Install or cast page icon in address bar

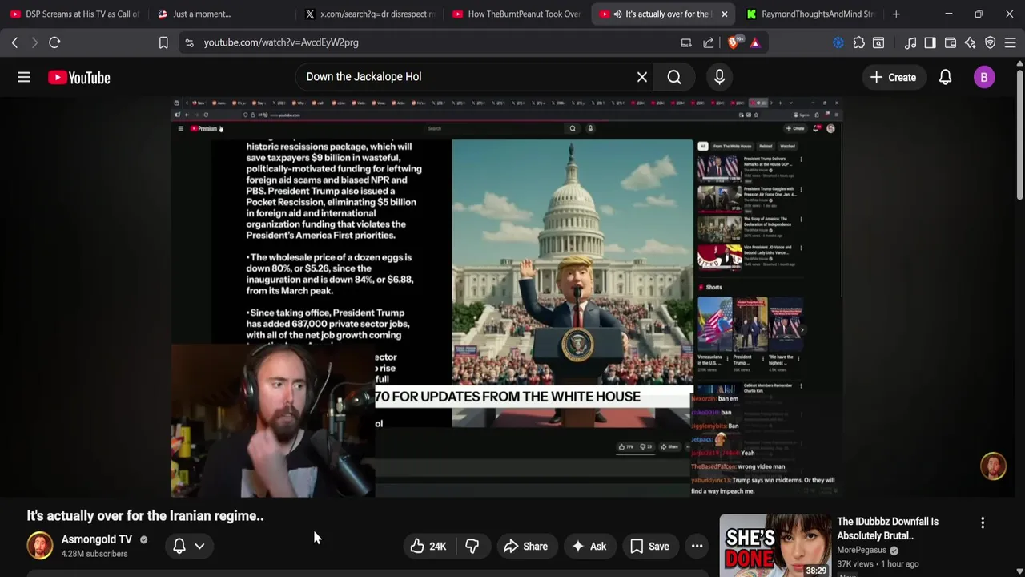point(686,42)
